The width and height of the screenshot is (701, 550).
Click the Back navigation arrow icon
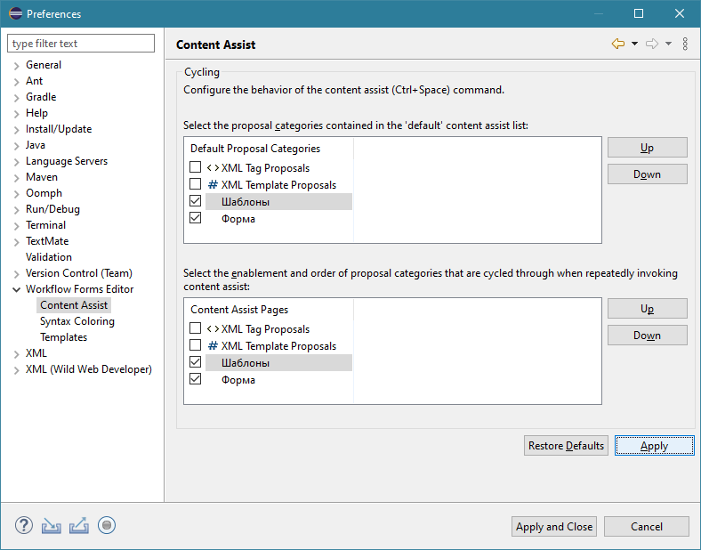pos(618,44)
